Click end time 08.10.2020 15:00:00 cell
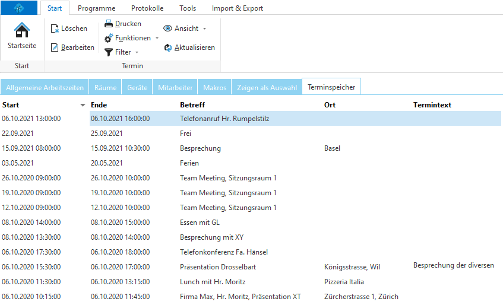Screen dimensions: 503x305 (x=120, y=223)
